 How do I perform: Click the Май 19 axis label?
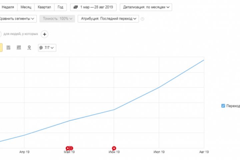(69, 152)
